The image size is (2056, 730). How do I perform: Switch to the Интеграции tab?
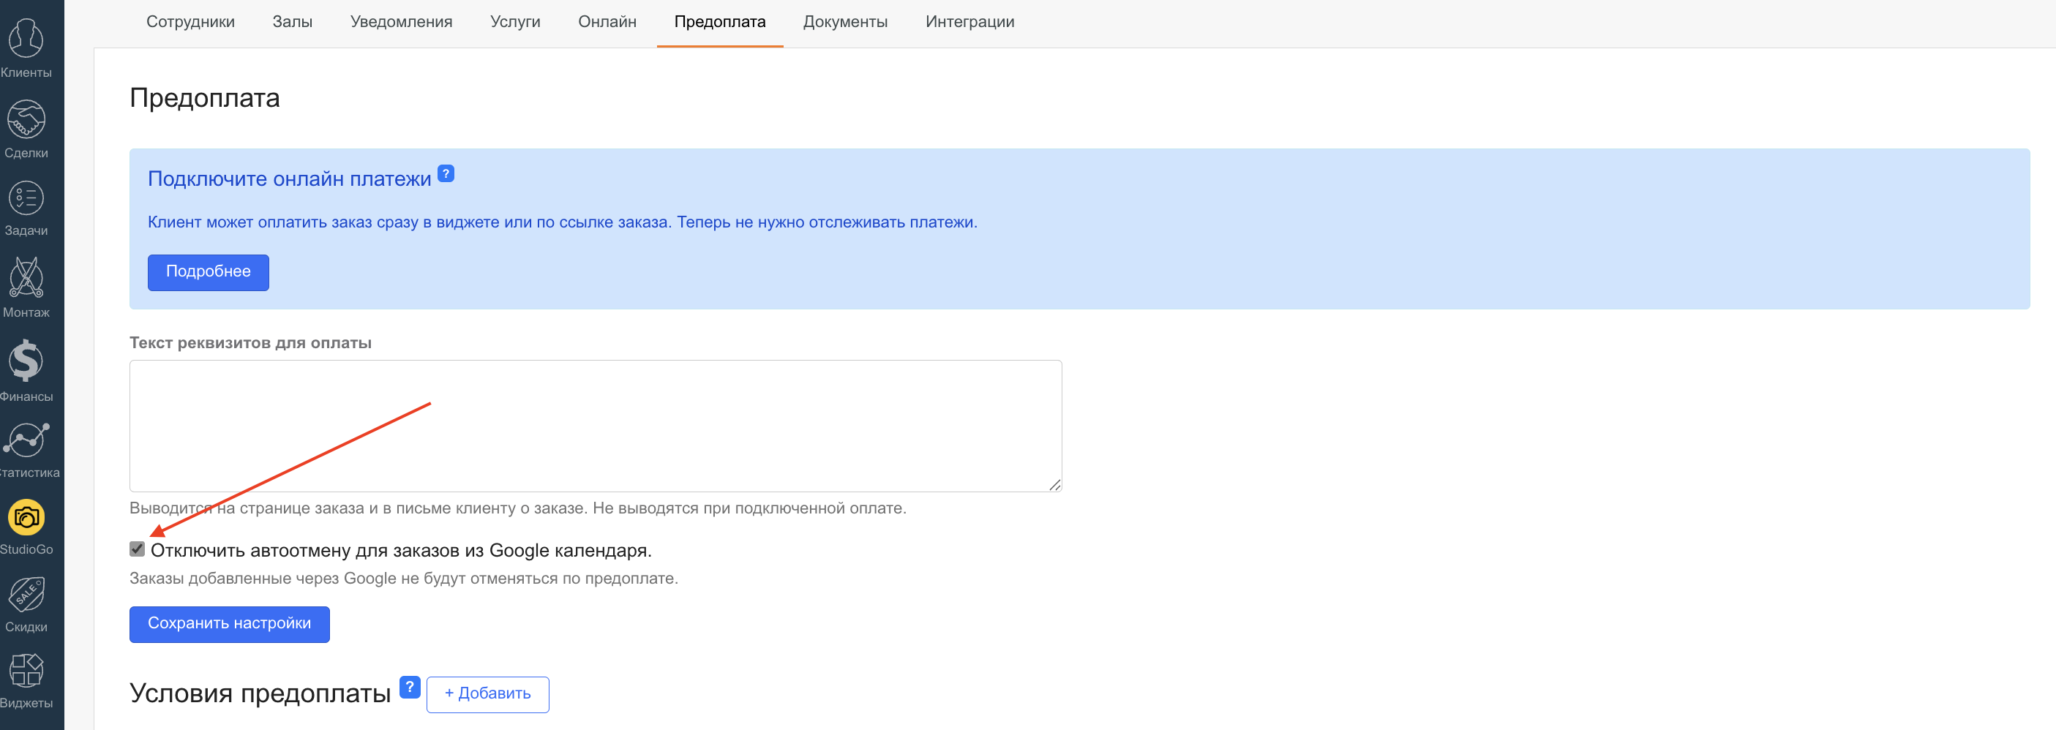[969, 21]
